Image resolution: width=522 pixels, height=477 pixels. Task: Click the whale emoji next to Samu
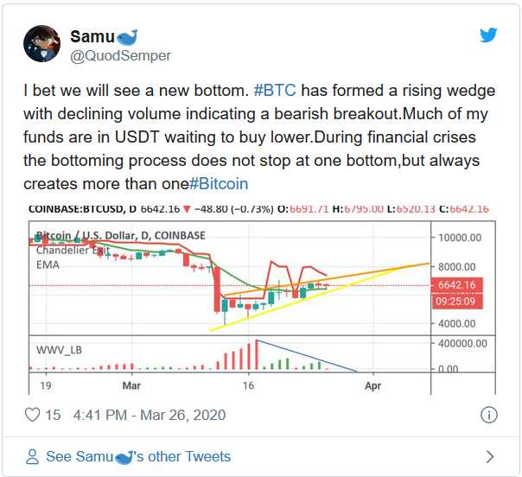pos(127,37)
